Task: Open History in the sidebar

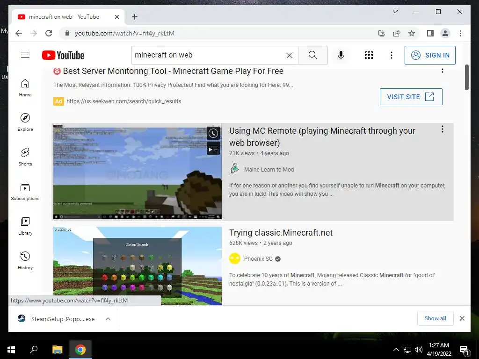Action: 25,260
